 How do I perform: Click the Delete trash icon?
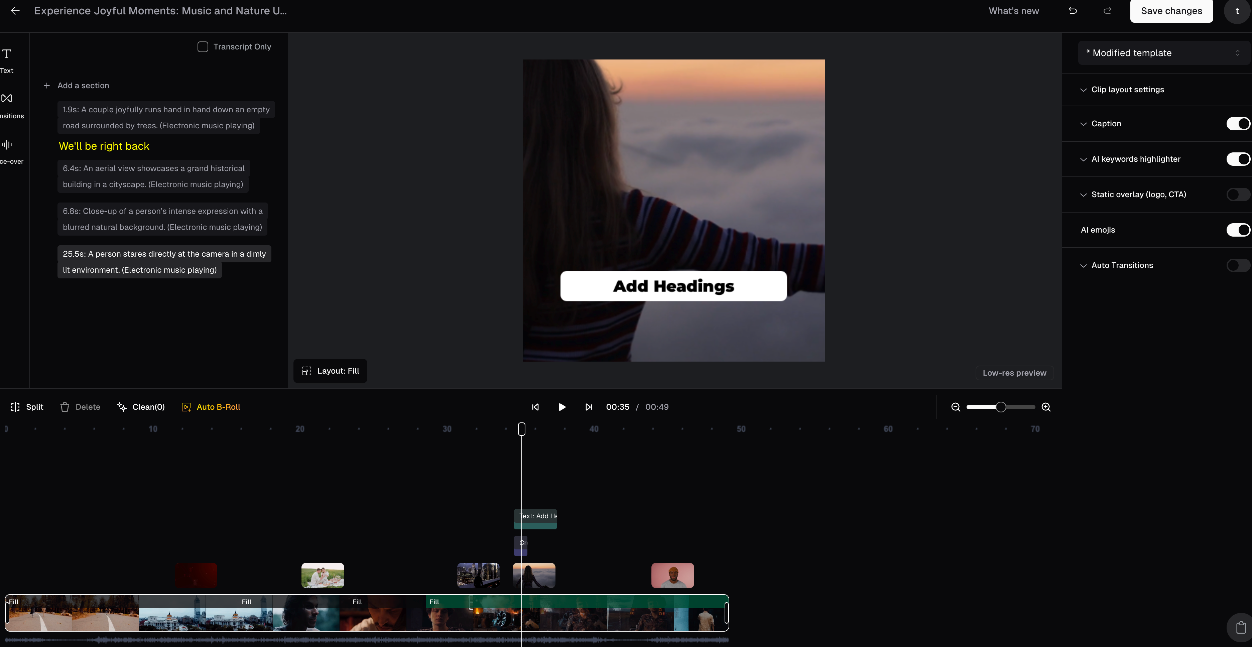click(x=65, y=407)
